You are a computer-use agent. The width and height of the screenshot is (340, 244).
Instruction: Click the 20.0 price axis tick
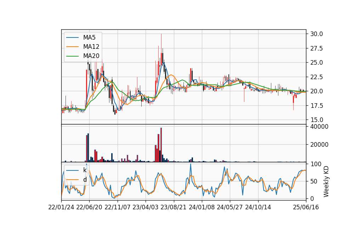[x=316, y=91]
